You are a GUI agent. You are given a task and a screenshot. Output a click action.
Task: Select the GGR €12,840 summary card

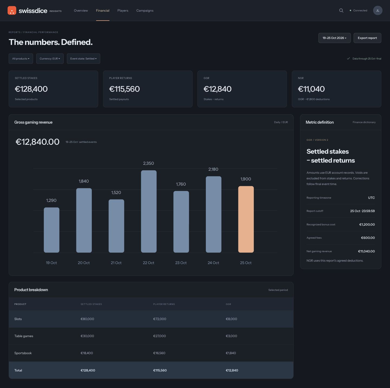pos(242,89)
